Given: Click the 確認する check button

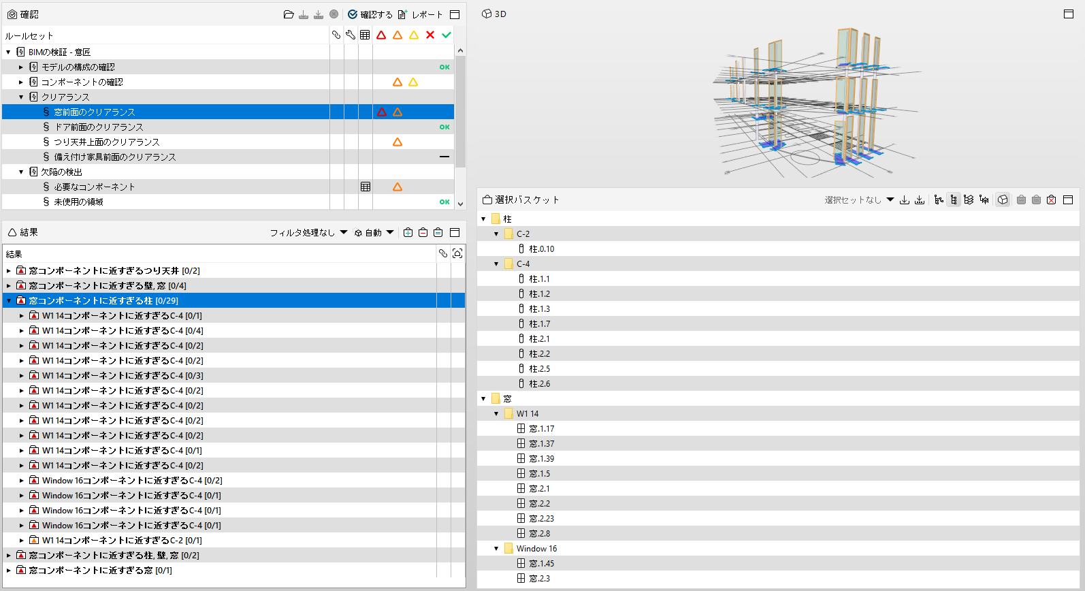Looking at the screenshot, I should click(370, 14).
